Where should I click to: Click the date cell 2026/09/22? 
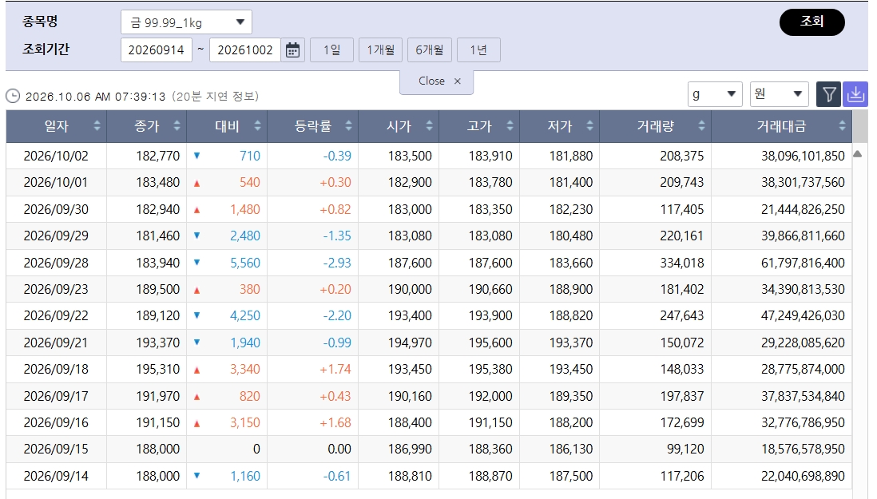pyautogui.click(x=56, y=315)
